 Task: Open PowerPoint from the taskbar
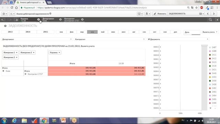63,121
